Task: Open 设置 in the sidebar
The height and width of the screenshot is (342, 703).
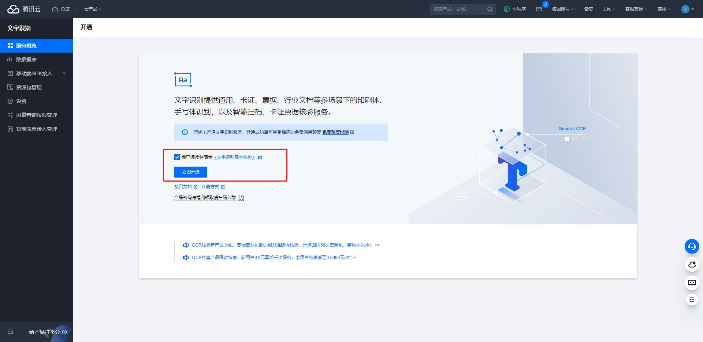Action: tap(37, 101)
